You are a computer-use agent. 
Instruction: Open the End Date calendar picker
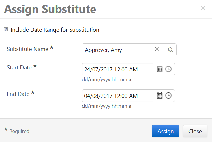tap(160, 96)
